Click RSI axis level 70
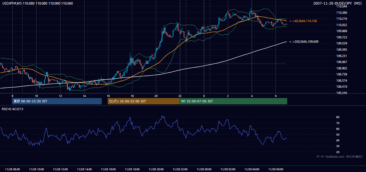The image size is (366, 172). click(338, 123)
